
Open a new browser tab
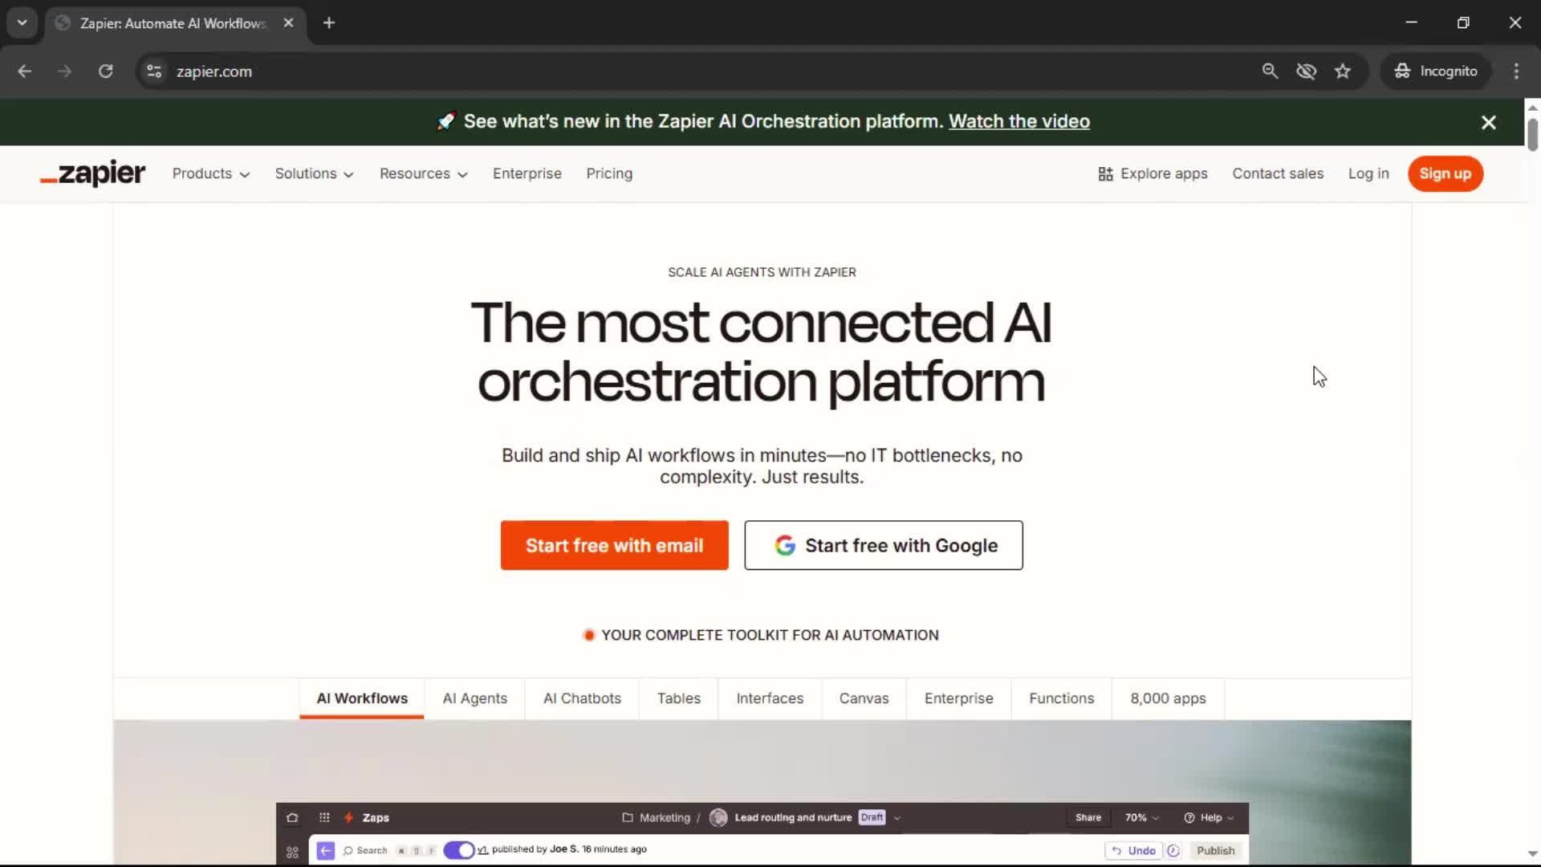coord(329,23)
